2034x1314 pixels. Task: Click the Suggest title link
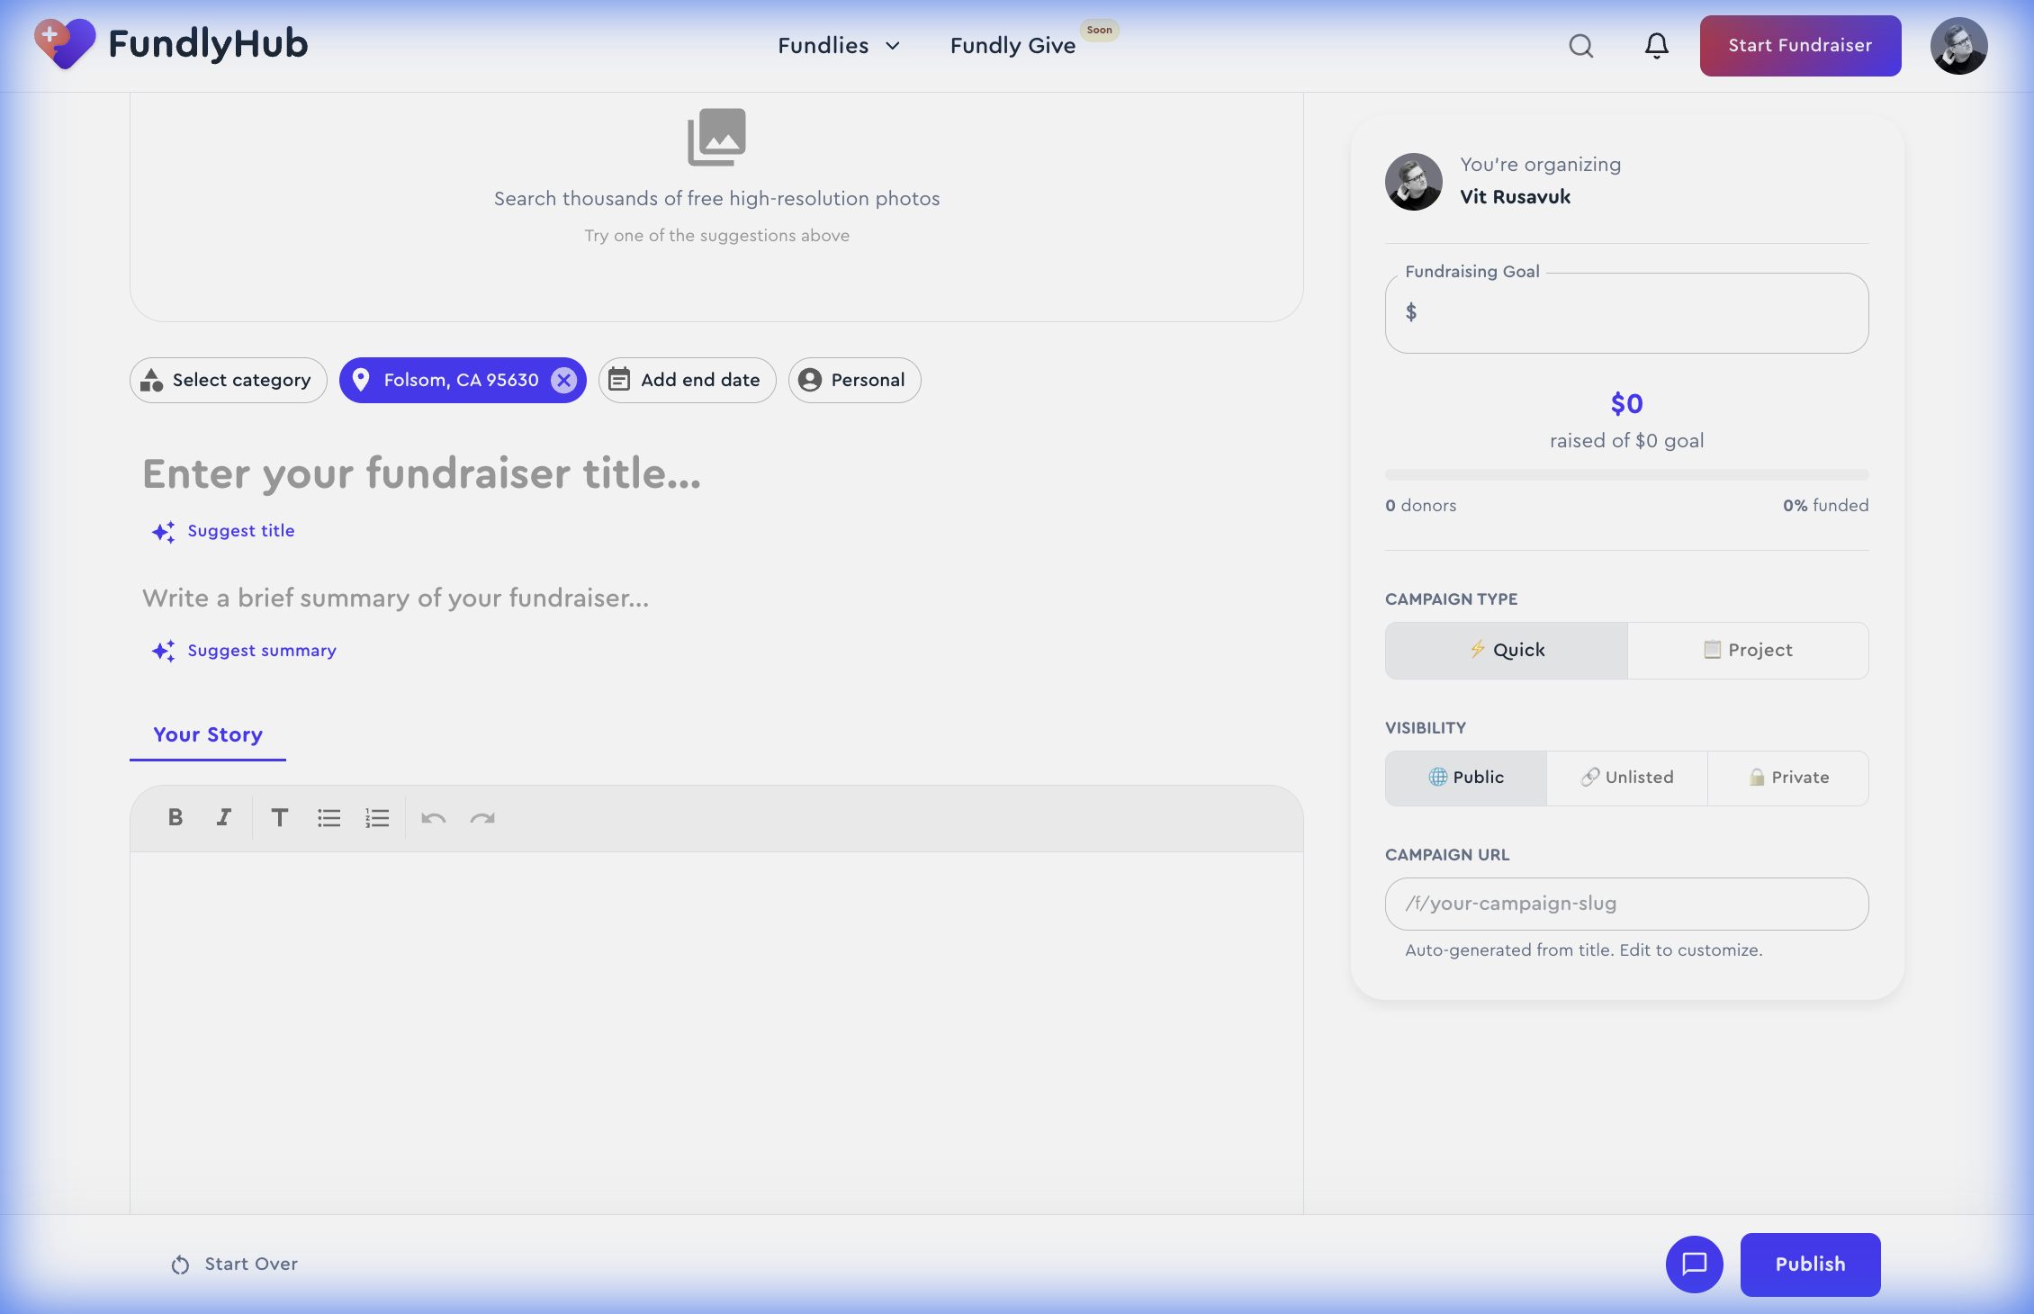tap(240, 531)
